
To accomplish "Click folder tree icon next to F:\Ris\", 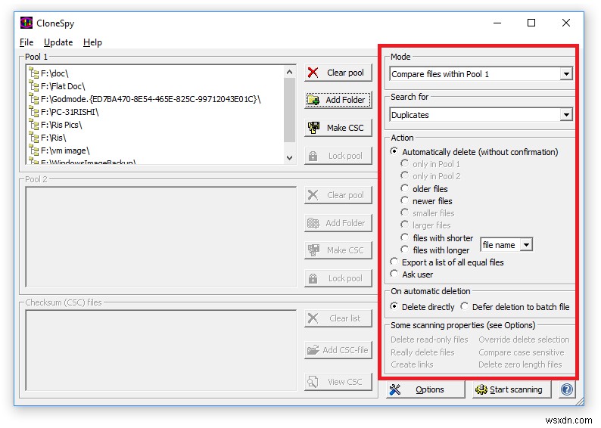I will 34,138.
